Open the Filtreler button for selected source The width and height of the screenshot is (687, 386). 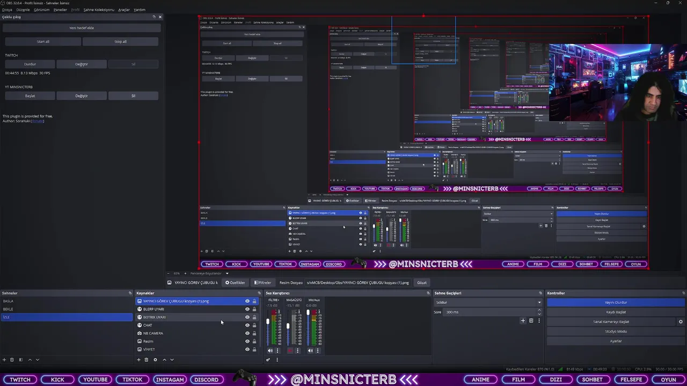point(263,283)
